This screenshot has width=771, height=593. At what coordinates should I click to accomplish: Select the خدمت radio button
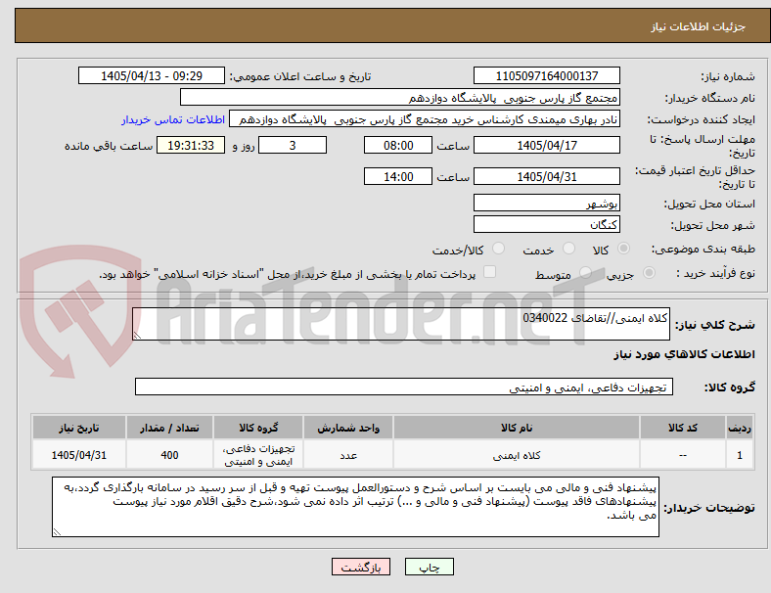coord(568,249)
